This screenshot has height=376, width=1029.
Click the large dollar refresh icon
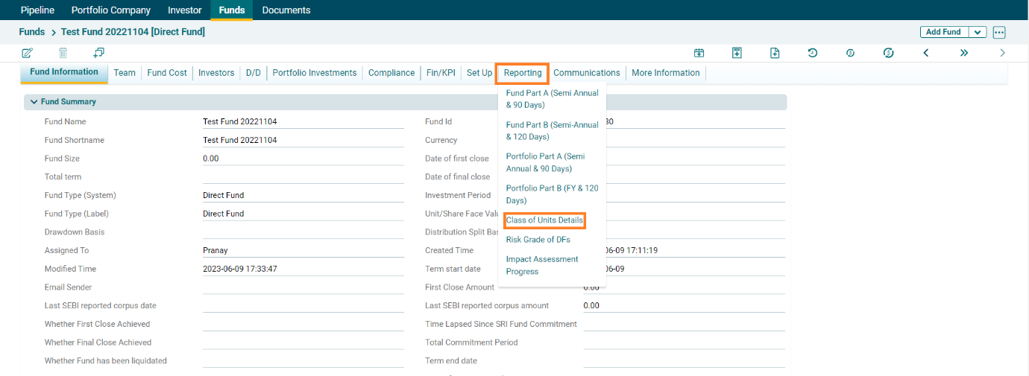tap(888, 53)
